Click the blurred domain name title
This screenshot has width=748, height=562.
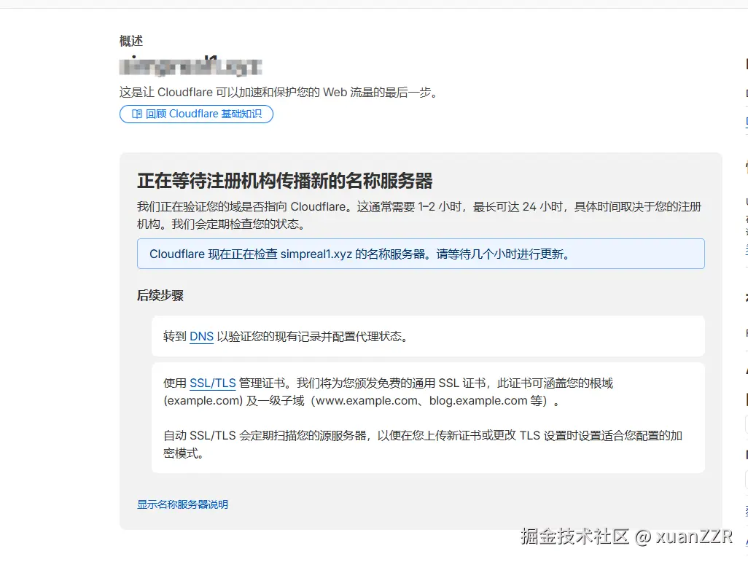[190, 66]
